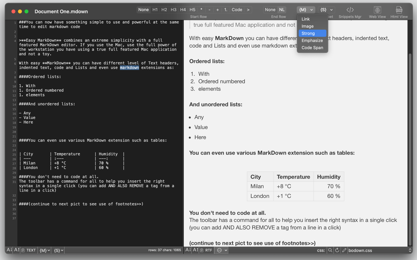Decrease editor font size in the status bar
Viewport: 417px width, 260px height.
pos(9,250)
